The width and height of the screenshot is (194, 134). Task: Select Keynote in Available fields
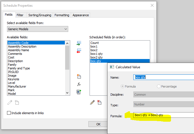(x=36, y=79)
